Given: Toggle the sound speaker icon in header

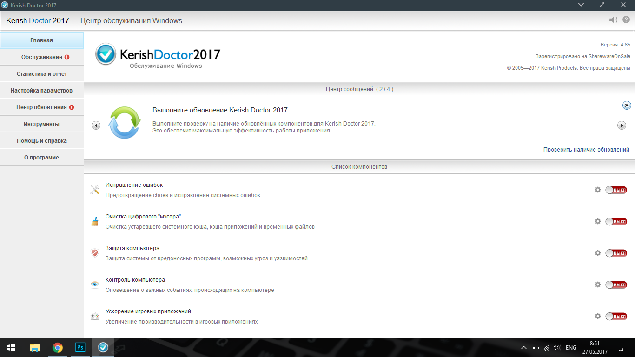Looking at the screenshot, I should (614, 20).
